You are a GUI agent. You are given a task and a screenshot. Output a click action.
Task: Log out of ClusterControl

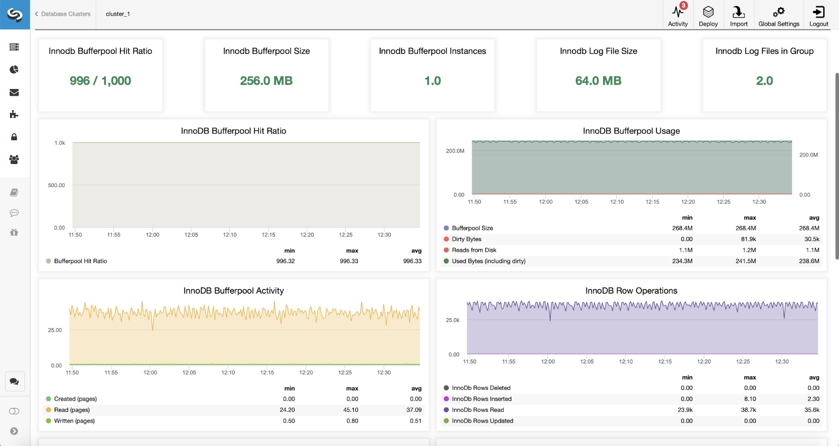coord(818,14)
